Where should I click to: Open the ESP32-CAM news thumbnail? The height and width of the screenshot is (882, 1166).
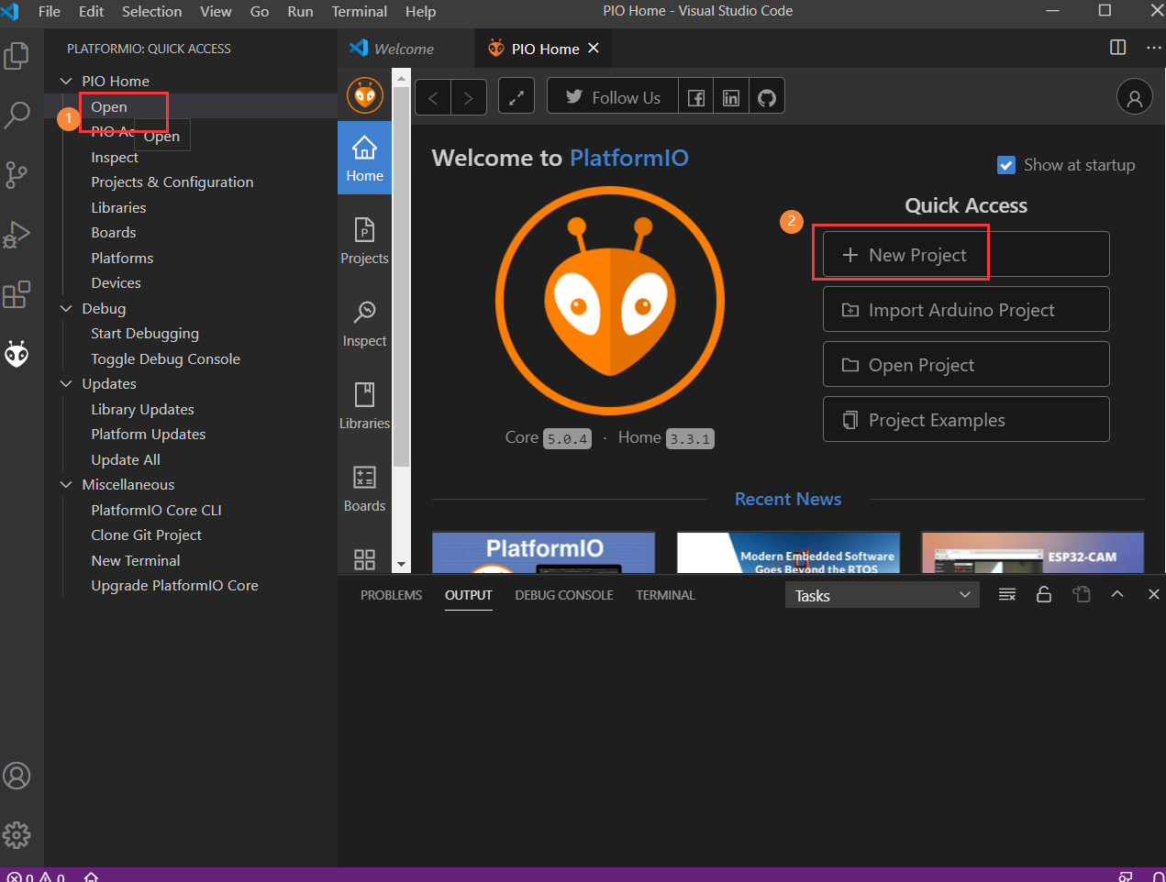click(1033, 553)
